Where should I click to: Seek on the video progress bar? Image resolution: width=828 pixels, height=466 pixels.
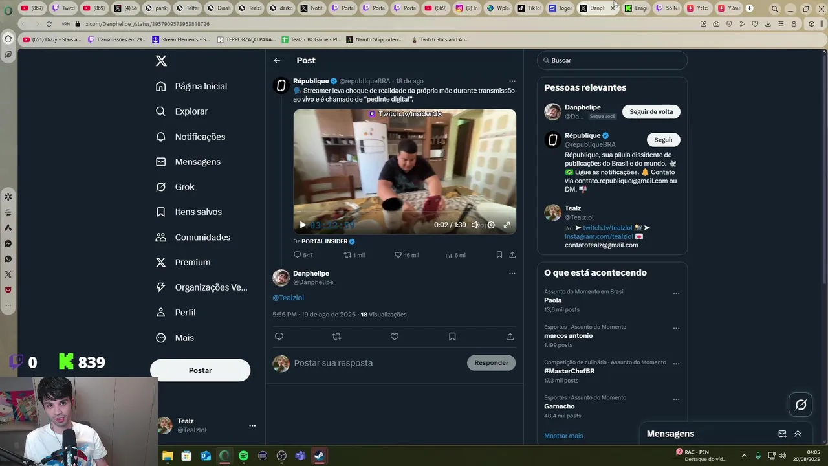[x=404, y=212]
